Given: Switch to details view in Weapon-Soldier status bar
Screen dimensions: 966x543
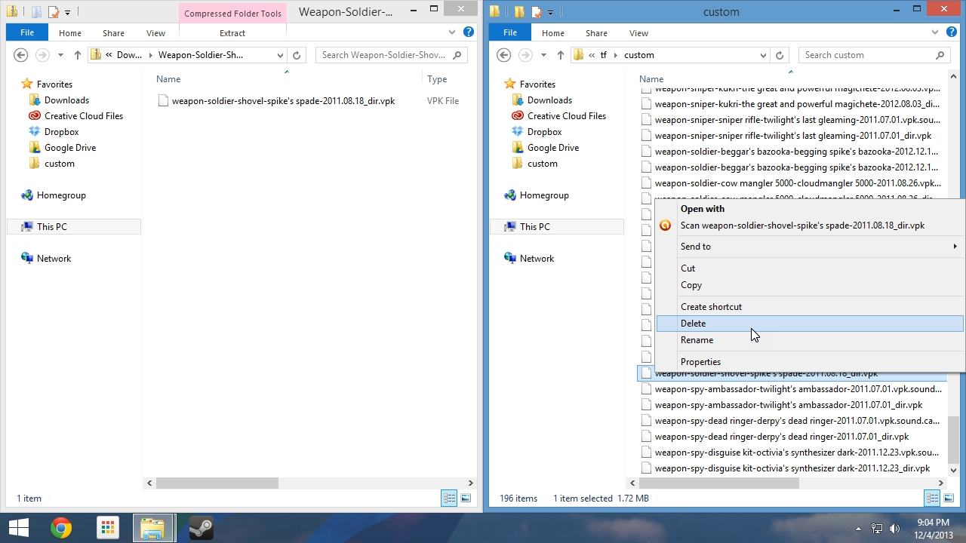Looking at the screenshot, I should coord(450,498).
